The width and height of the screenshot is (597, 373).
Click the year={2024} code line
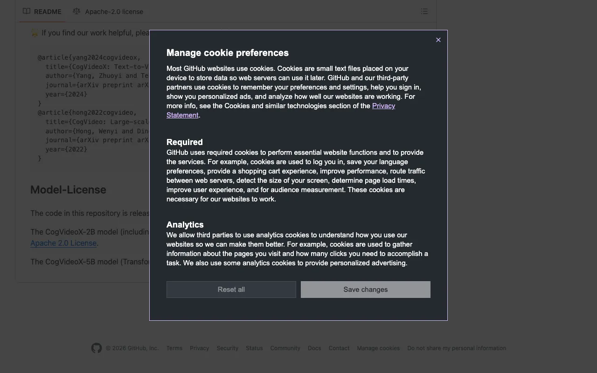[66, 94]
